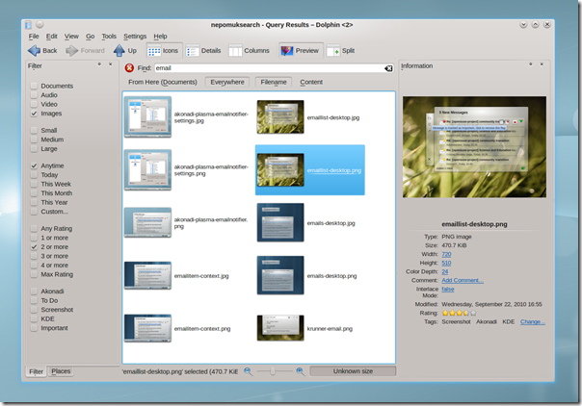Close the Find bar red icon
Screen dimensions: 582x406
129,68
